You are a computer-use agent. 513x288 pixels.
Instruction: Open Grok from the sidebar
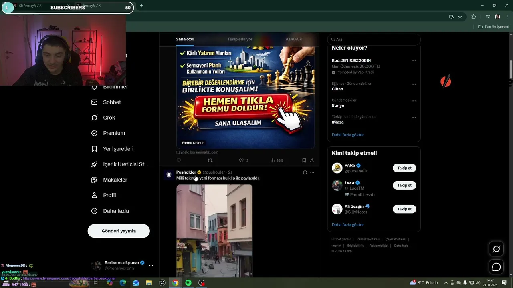coord(103,118)
